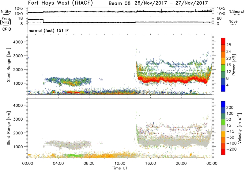This screenshot has width=245, height=170.
Task: Click the date range '26/Nov/2017 - 27/Nov/2017'
Action: (171, 3)
